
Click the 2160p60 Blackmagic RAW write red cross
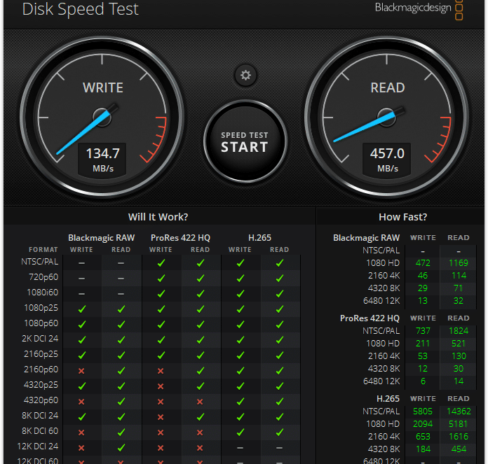[x=81, y=370]
